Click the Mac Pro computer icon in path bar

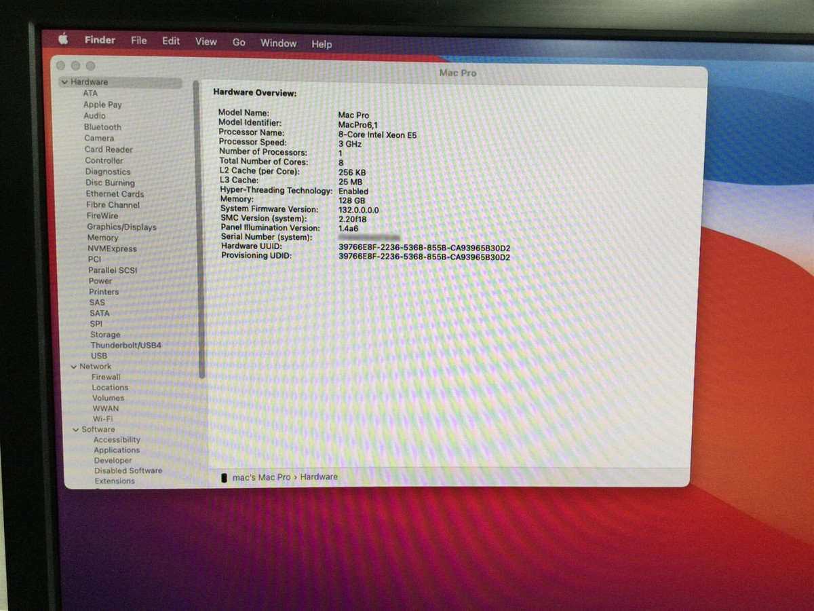tap(225, 477)
